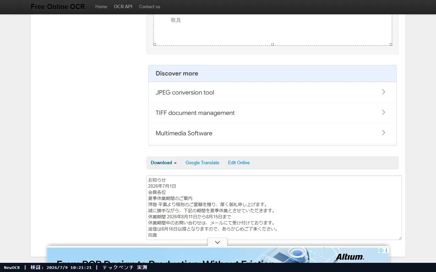Image resolution: width=436 pixels, height=272 pixels.
Task: Click the bottom-right selection handle of image crop
Action: (391, 44)
